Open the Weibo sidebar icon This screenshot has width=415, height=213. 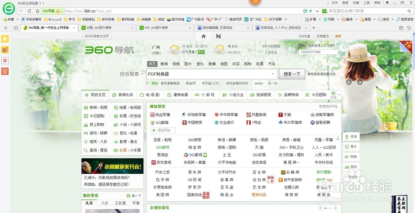tap(5, 50)
